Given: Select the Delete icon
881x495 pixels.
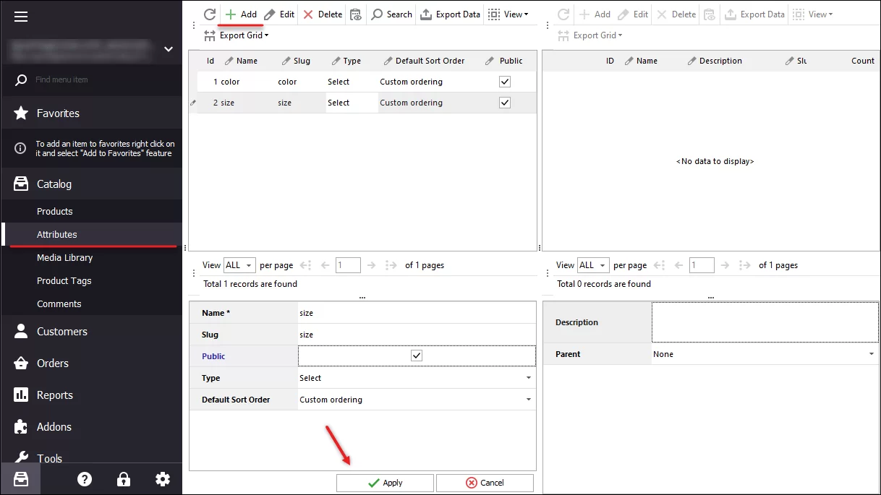Looking at the screenshot, I should (x=321, y=14).
